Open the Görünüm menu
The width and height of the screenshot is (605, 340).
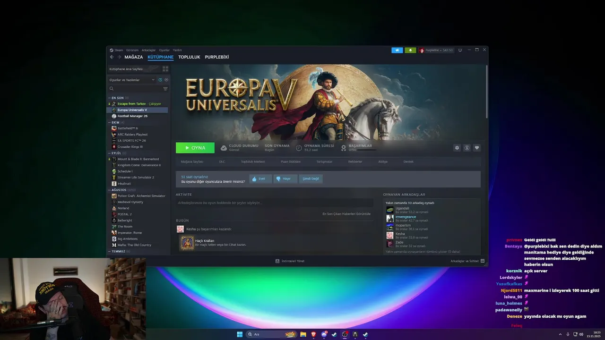pos(132,50)
